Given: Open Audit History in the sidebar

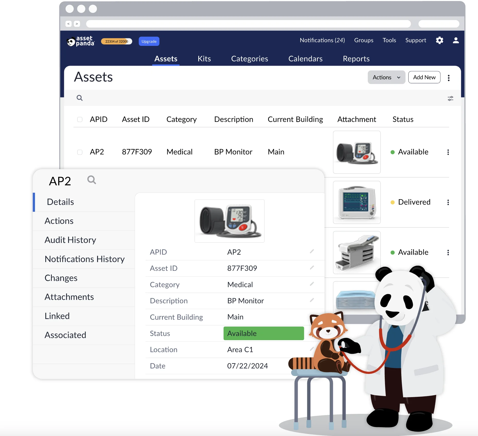Looking at the screenshot, I should click(70, 240).
